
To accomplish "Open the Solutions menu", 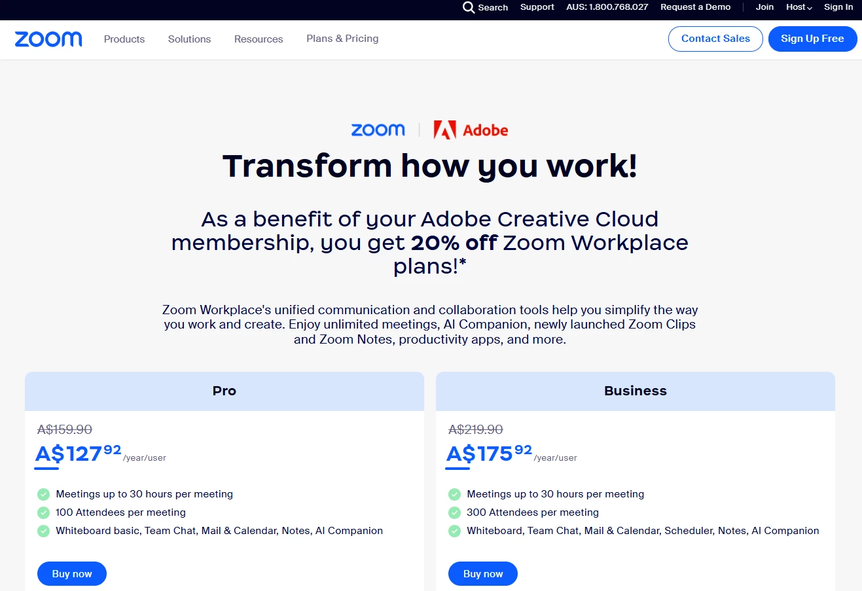I will coord(189,39).
